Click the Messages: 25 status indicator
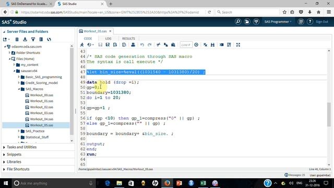This screenshot has width=334, height=188. (x=295, y=175)
